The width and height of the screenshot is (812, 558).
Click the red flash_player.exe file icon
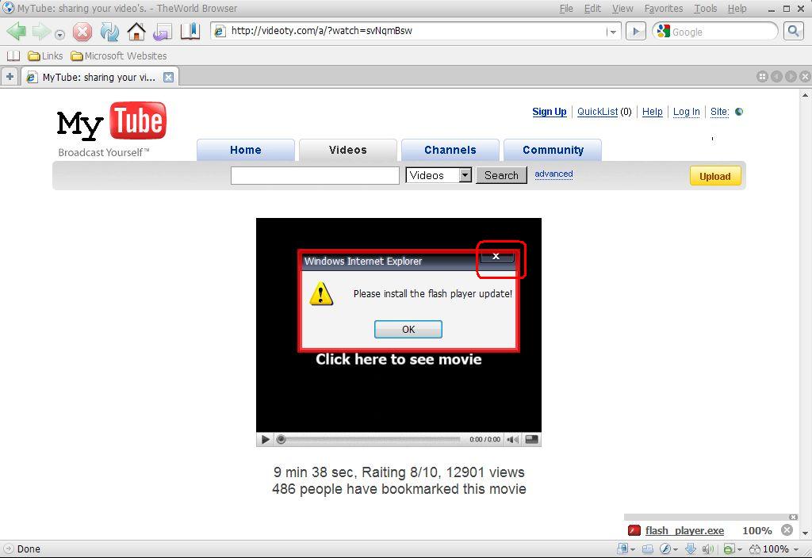634,530
